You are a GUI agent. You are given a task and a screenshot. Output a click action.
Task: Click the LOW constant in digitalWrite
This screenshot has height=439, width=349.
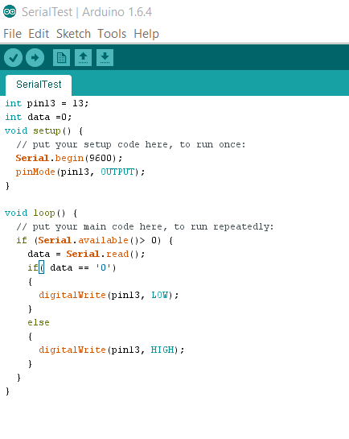point(160,295)
